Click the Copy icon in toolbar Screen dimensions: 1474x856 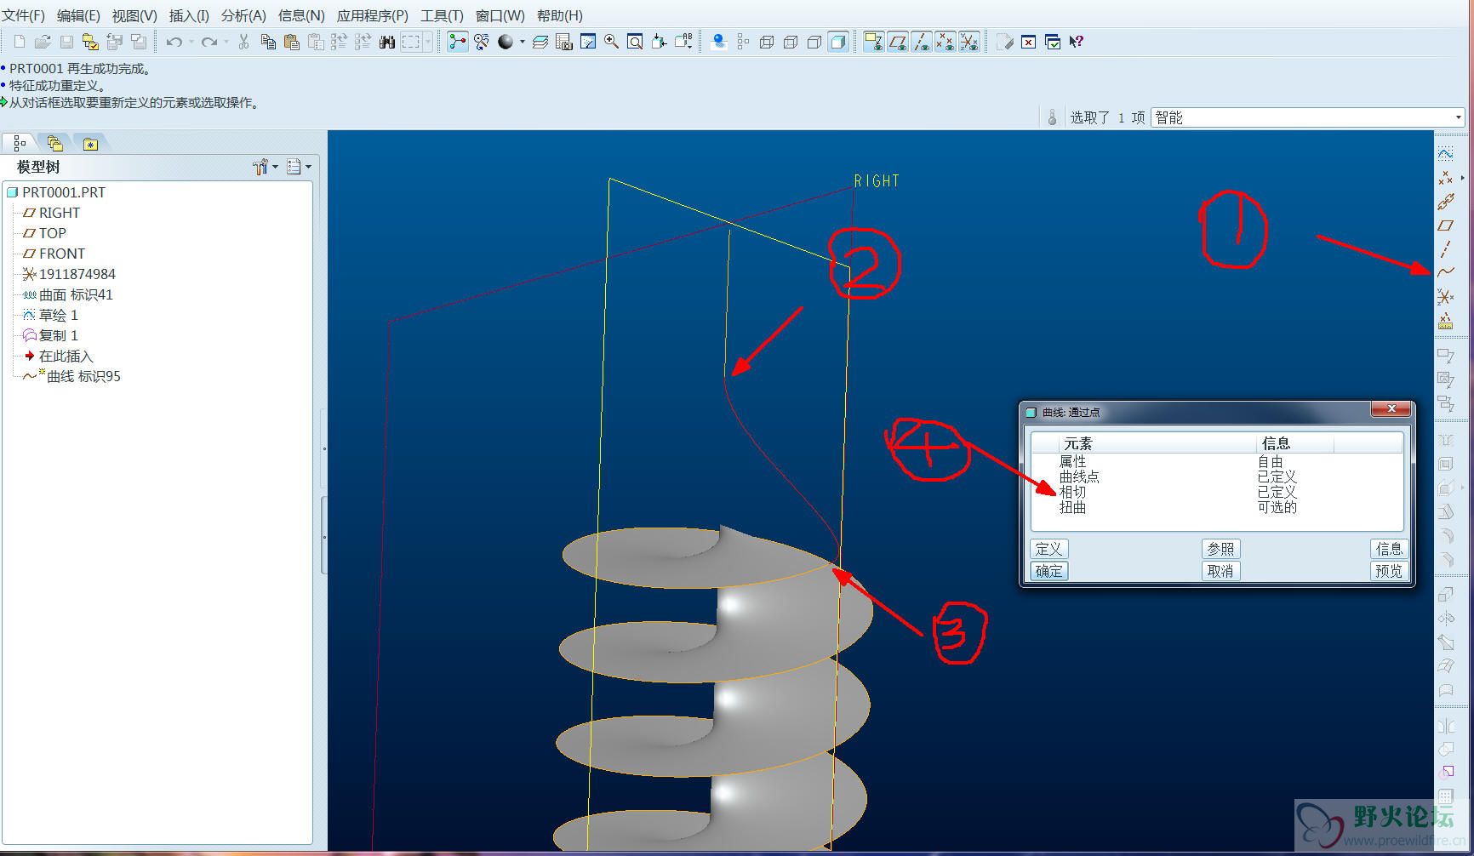tap(268, 42)
